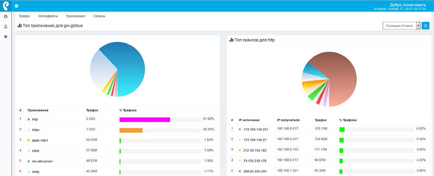The width and height of the screenshot is (434, 176).
Task: Sort by Приложение column header
Action: click(38, 110)
